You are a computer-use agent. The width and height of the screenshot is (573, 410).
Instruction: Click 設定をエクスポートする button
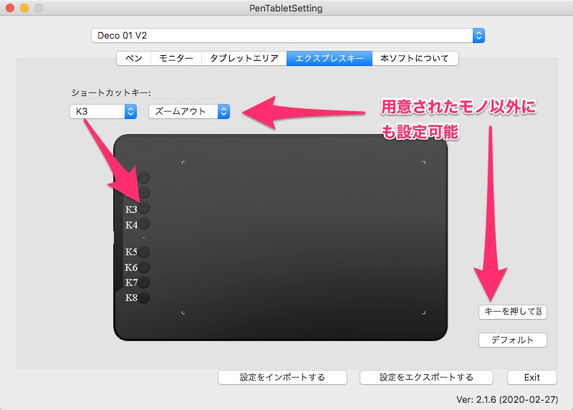pos(426,377)
